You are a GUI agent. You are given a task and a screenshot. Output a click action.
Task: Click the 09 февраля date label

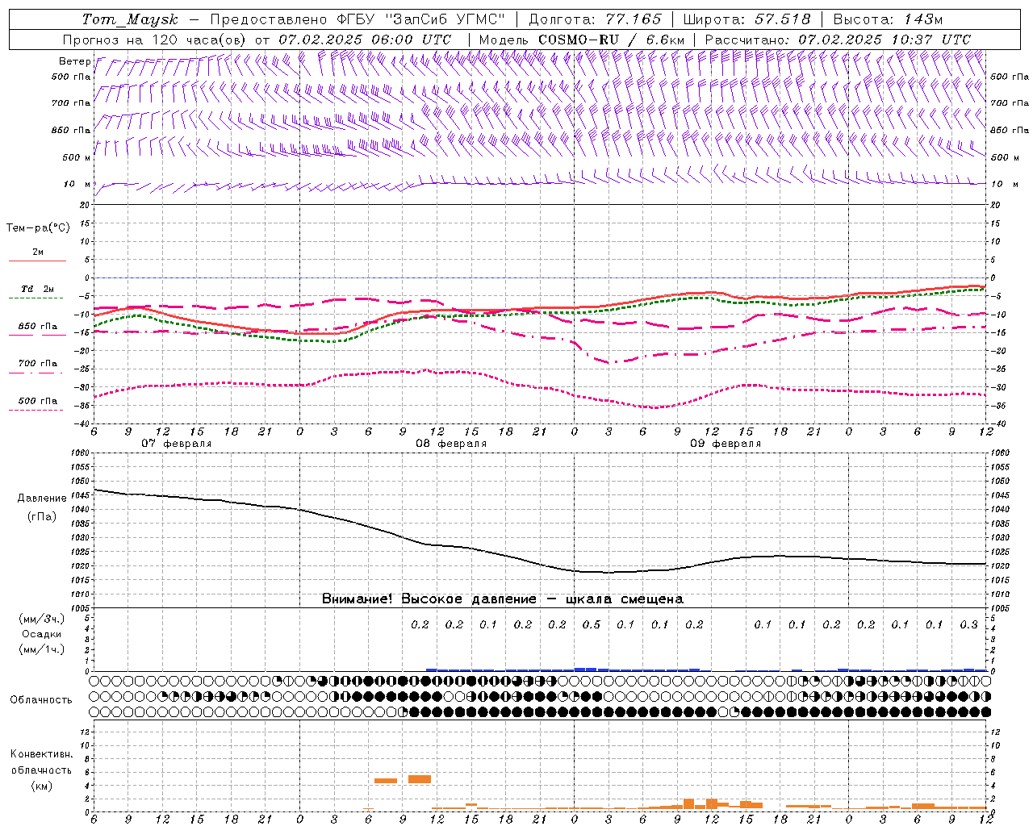tap(726, 444)
